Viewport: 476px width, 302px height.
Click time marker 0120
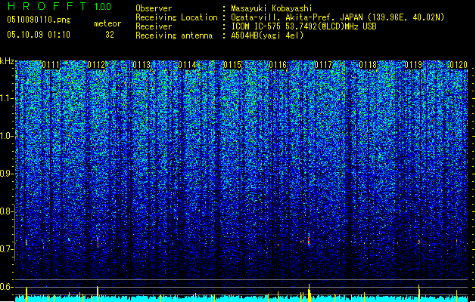pyautogui.click(x=459, y=65)
